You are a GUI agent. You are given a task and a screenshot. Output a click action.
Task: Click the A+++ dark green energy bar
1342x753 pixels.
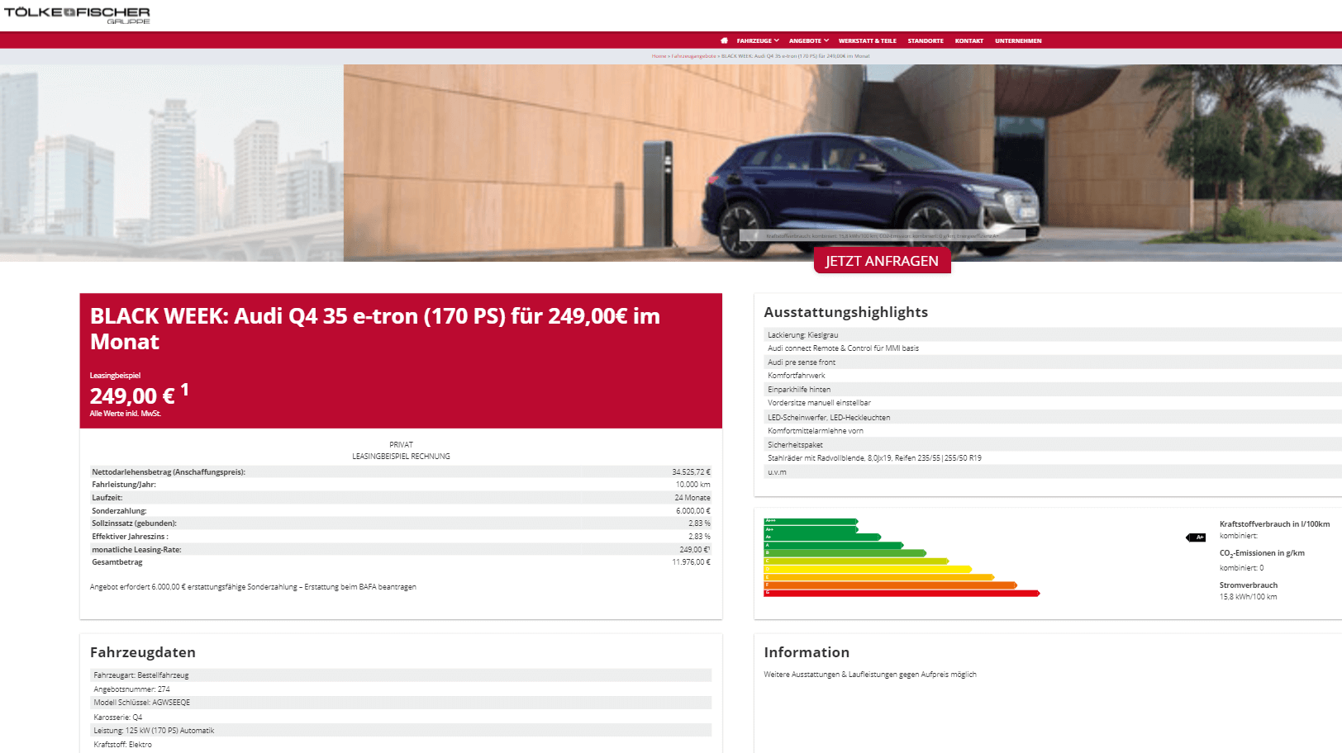(x=811, y=521)
